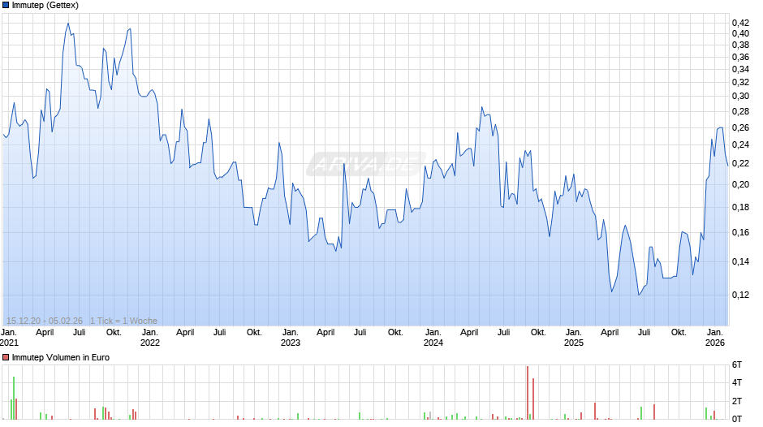Image resolution: width=763 pixels, height=427 pixels.
Task: Click the 0,30 price axis label
Action: (x=740, y=97)
